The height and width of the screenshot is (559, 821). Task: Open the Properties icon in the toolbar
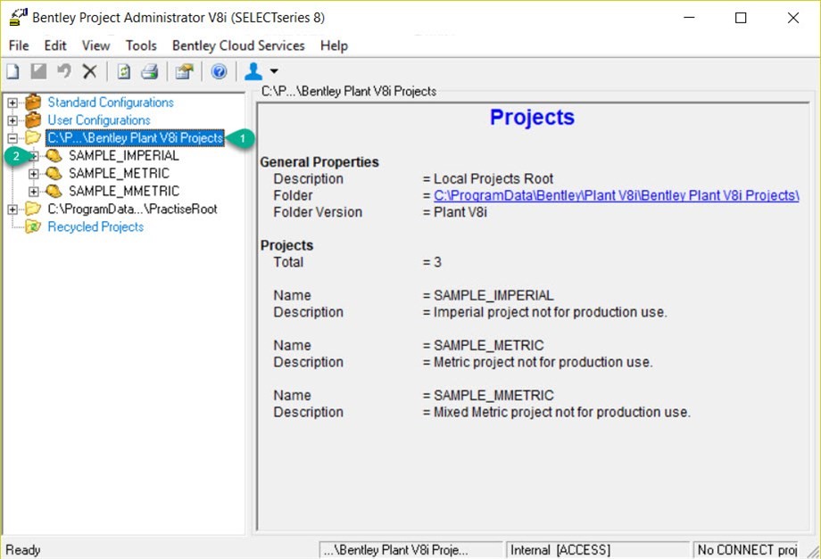tap(185, 71)
